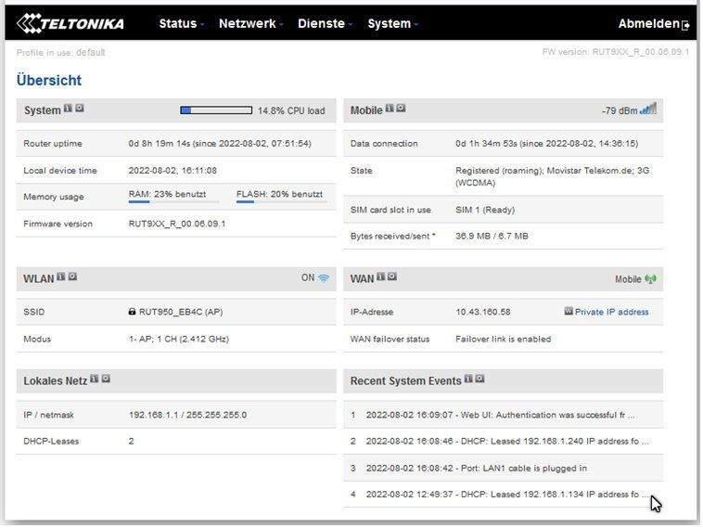The width and height of the screenshot is (703, 528).
Task: Click Abmelden to log out
Action: [x=648, y=24]
